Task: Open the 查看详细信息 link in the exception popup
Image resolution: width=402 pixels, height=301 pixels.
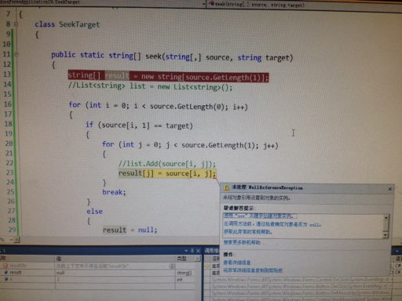Action: 237,263
